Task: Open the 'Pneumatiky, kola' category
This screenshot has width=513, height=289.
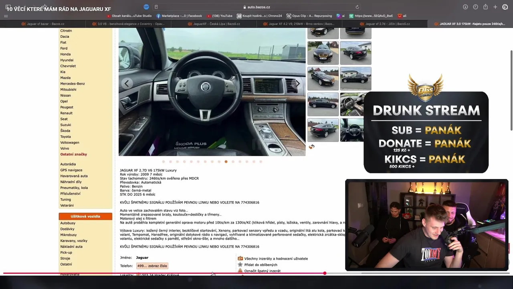Action: pos(74,187)
